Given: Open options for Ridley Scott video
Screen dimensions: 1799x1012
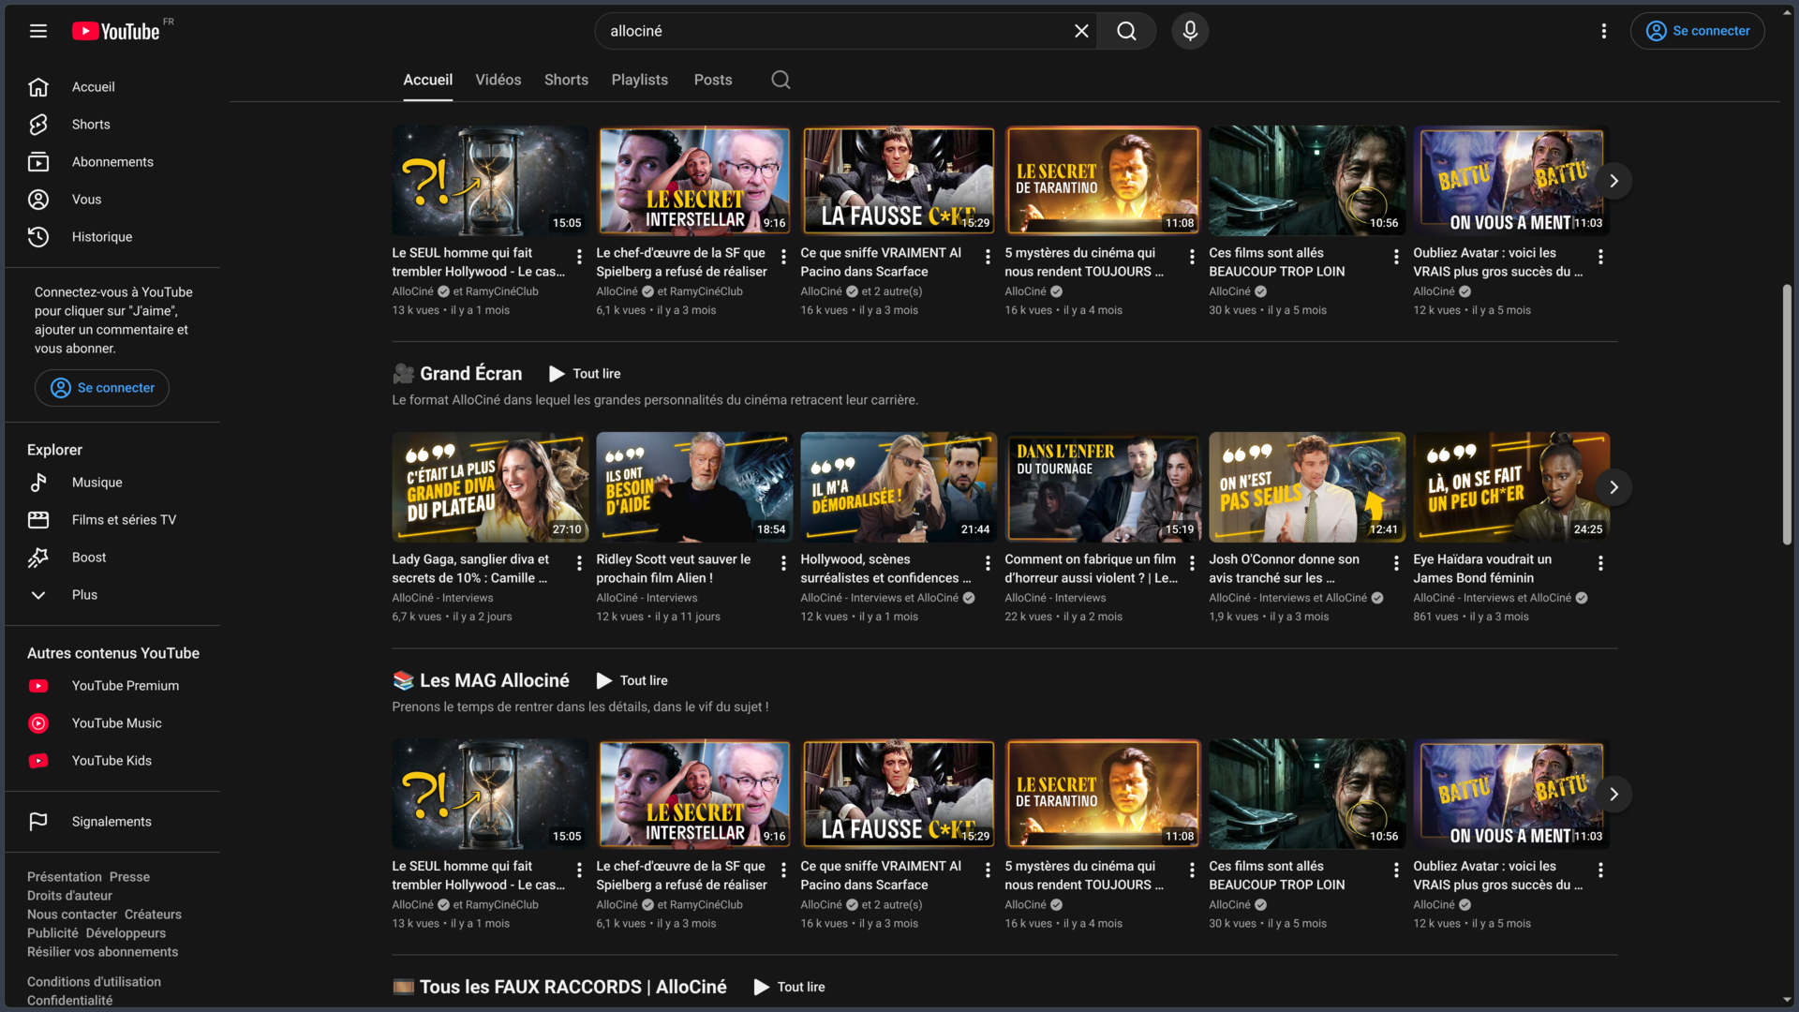Looking at the screenshot, I should click(x=783, y=563).
